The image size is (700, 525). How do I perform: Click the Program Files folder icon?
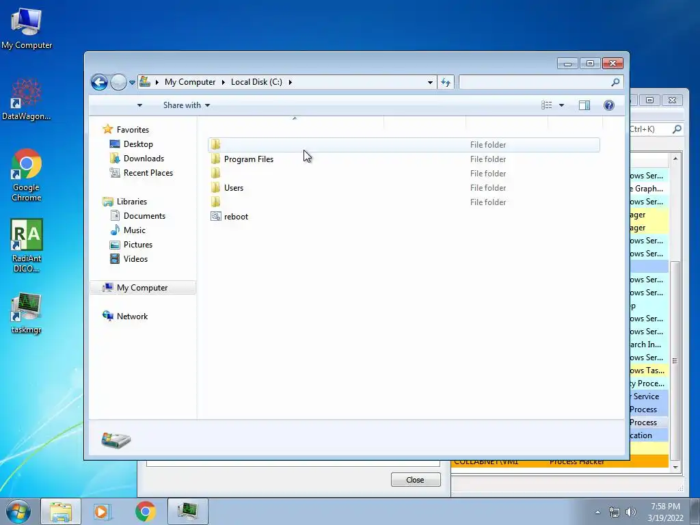[x=215, y=159]
